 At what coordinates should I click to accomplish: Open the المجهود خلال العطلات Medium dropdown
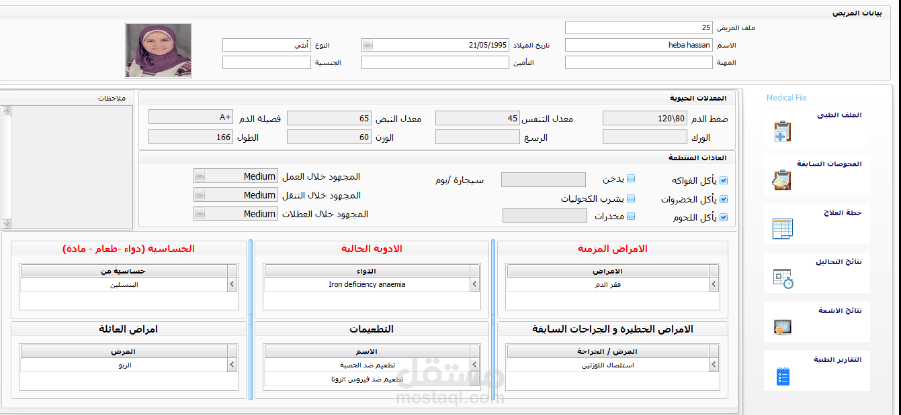(x=199, y=213)
